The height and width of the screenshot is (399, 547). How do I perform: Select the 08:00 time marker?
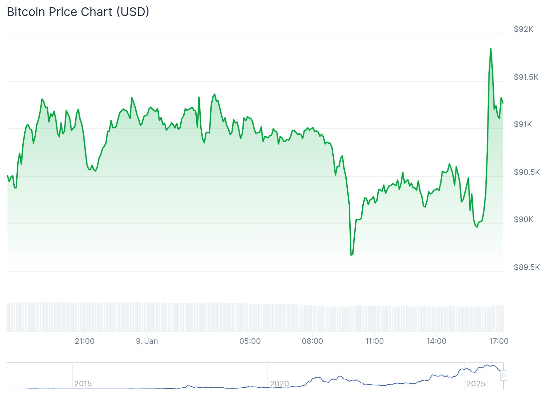312,341
